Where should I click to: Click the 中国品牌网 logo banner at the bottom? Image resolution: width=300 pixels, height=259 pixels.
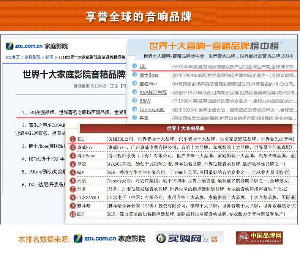tap(259, 238)
